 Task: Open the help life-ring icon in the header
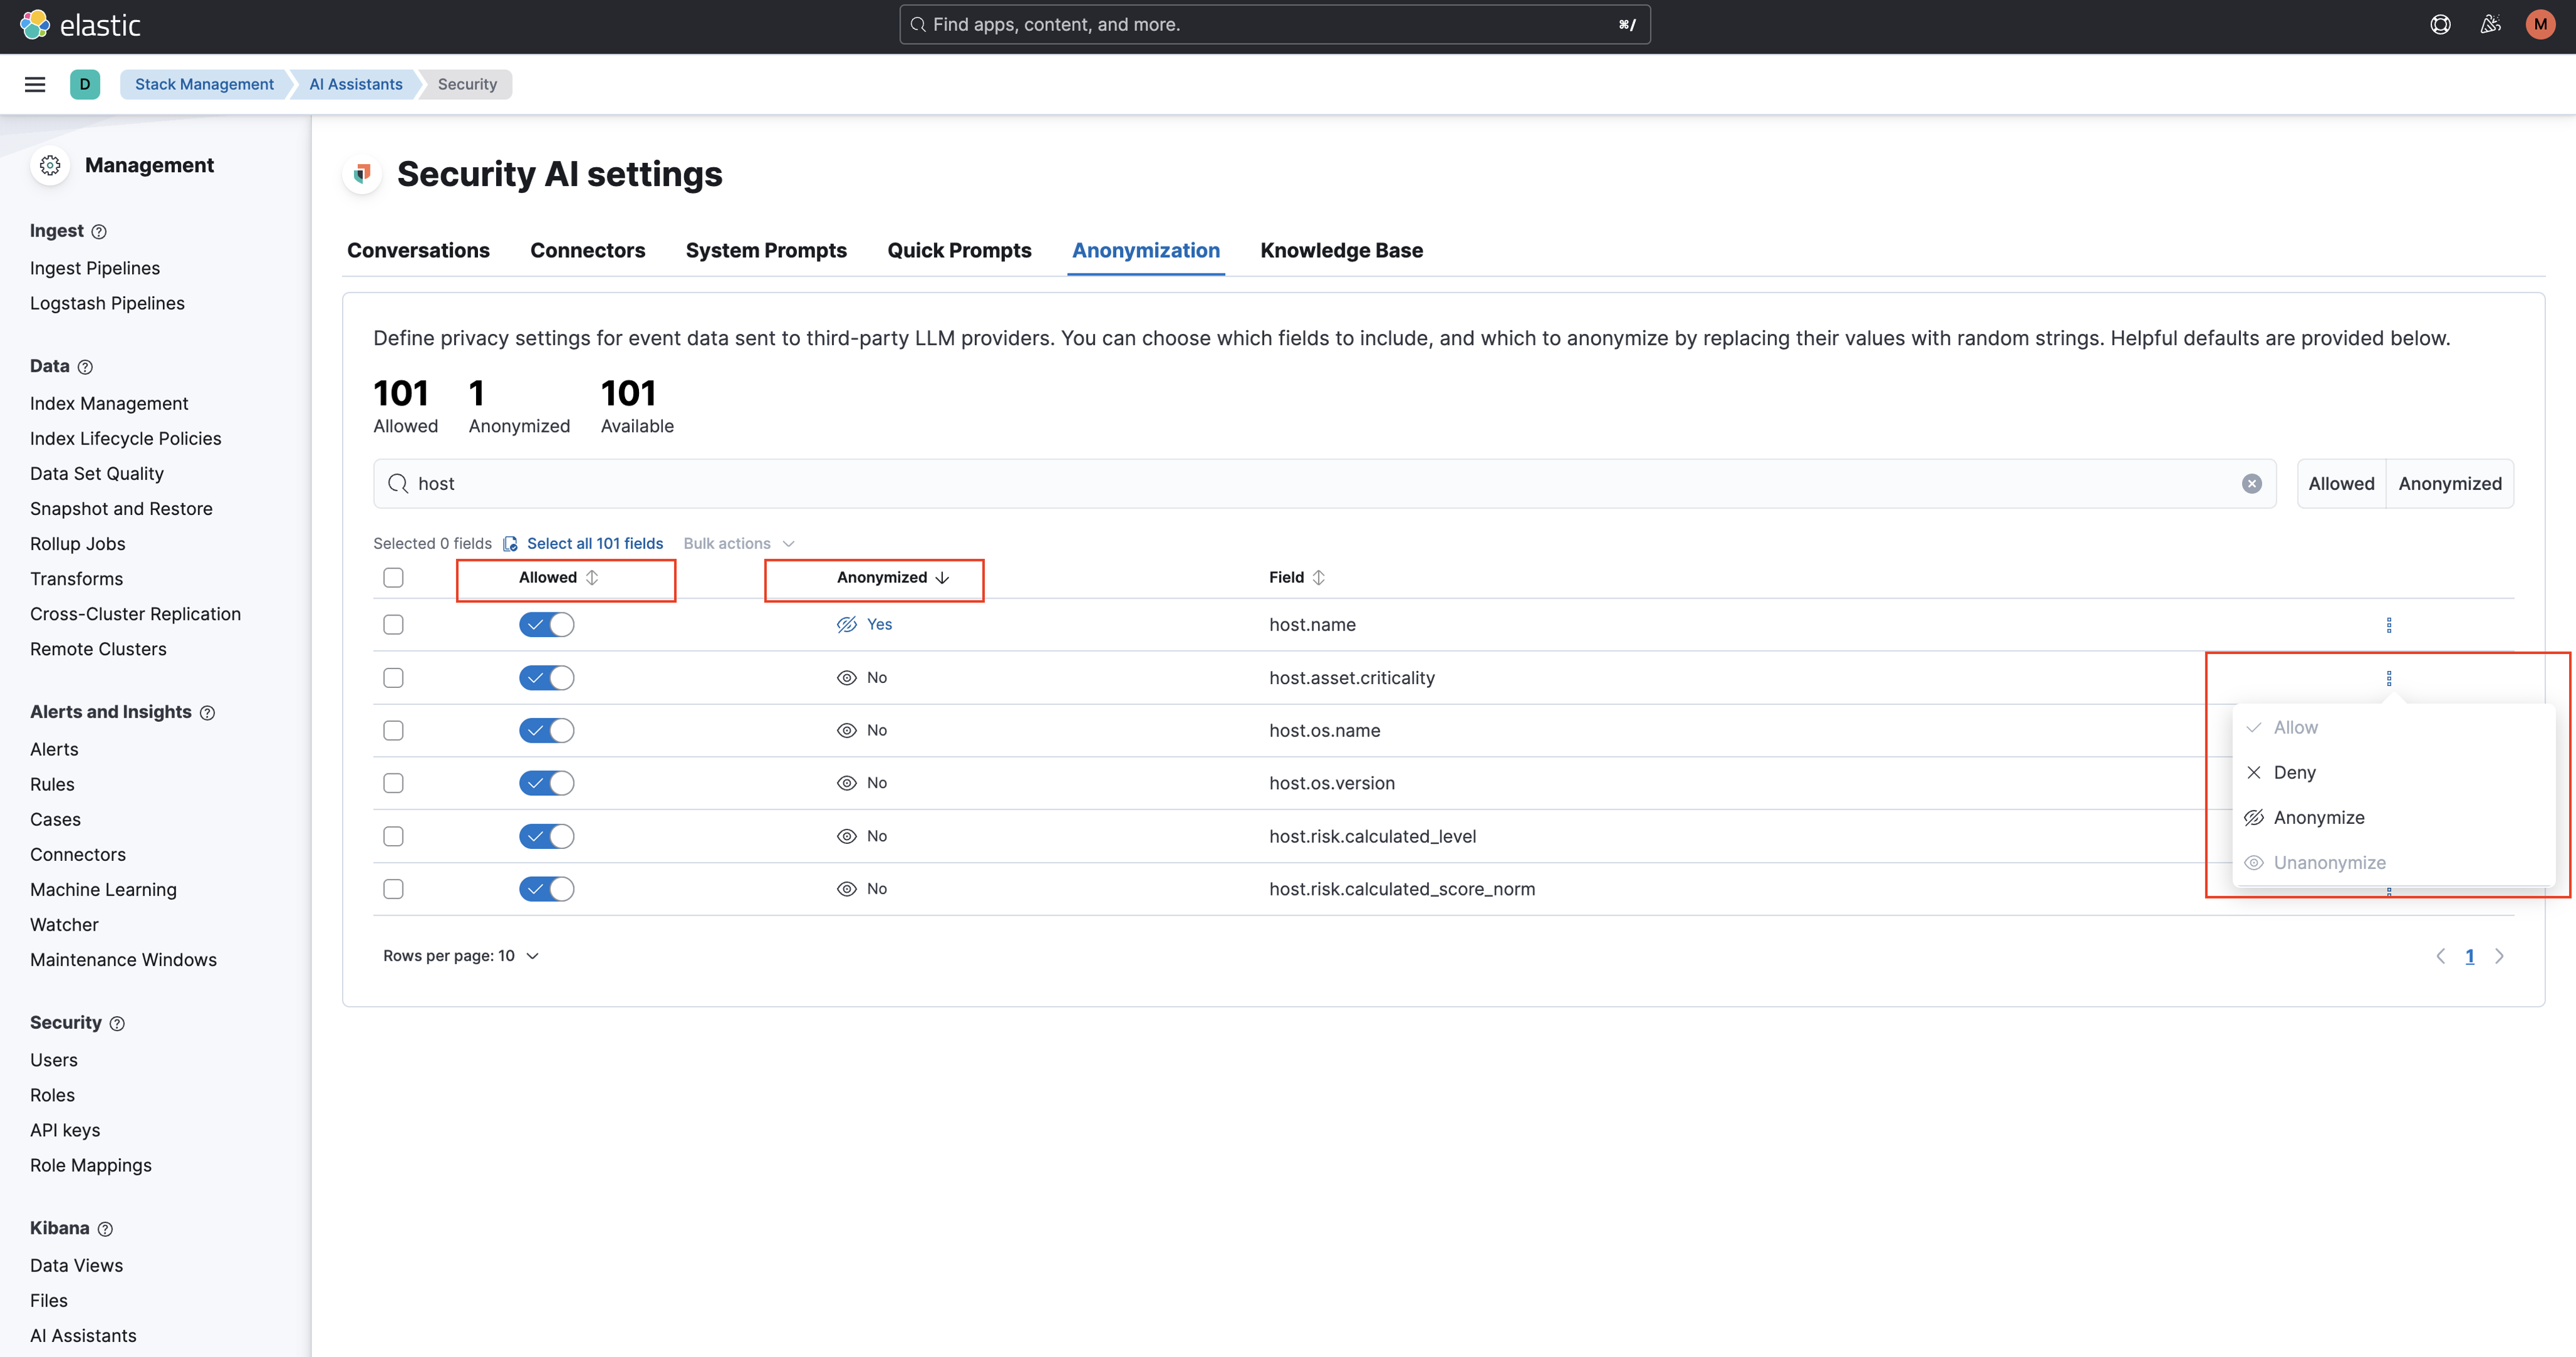2441,24
